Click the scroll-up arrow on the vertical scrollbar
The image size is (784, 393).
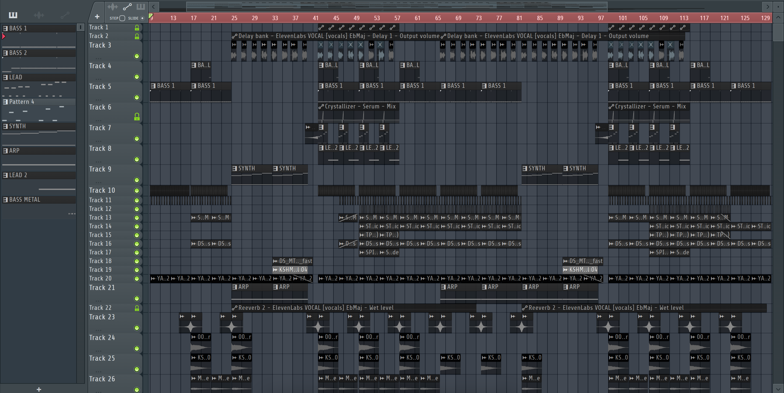tap(778, 18)
